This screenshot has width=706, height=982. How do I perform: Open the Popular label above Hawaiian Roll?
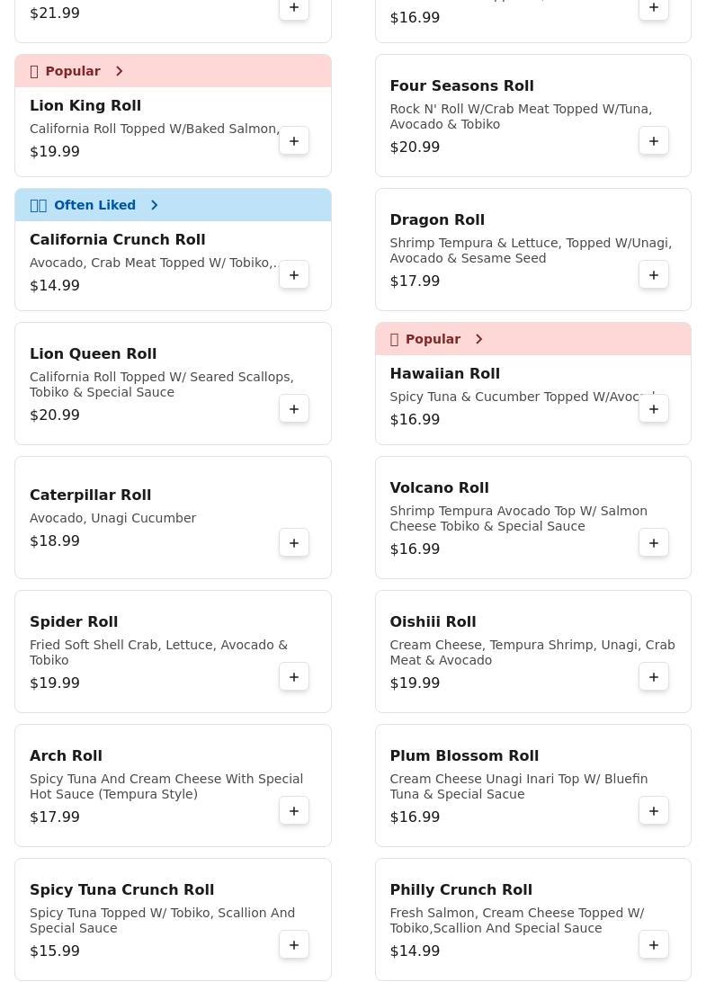(433, 339)
